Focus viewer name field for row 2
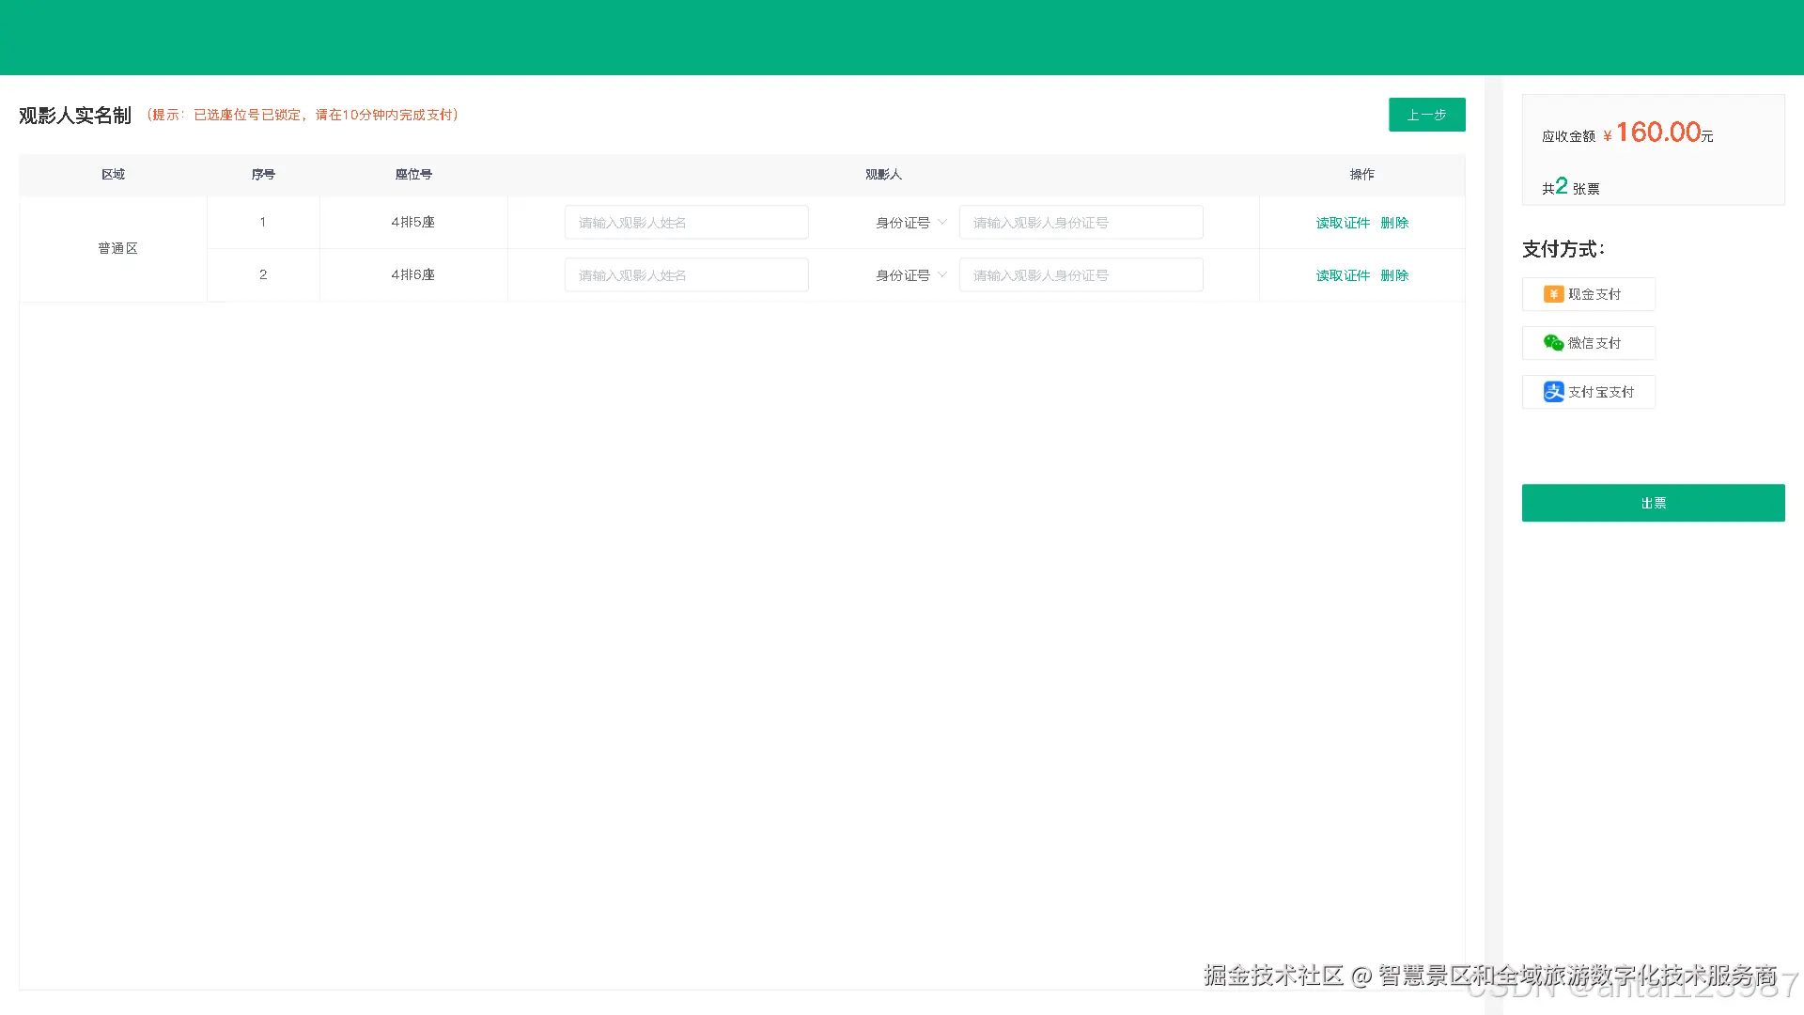This screenshot has width=1804, height=1015. tap(686, 275)
